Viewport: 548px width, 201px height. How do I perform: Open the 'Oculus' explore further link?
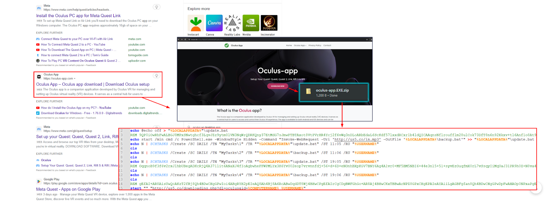click(x=46, y=160)
